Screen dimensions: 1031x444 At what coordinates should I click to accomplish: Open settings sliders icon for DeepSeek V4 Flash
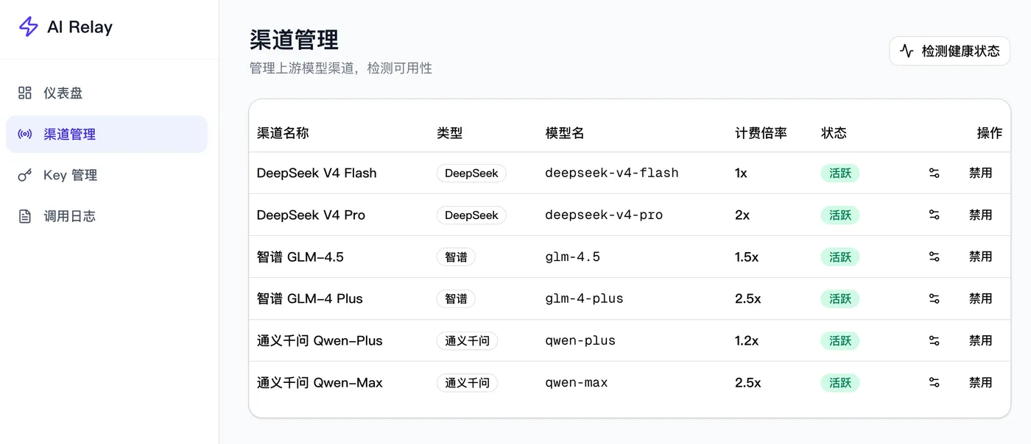tap(934, 173)
